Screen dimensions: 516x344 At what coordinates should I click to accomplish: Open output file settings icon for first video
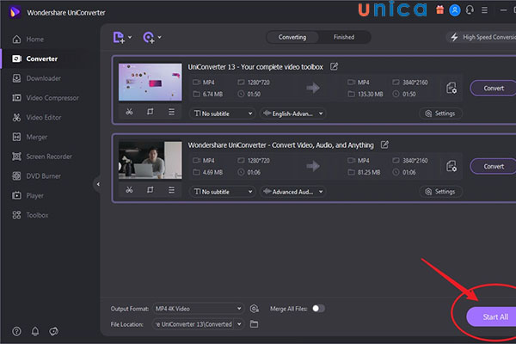[x=451, y=88]
